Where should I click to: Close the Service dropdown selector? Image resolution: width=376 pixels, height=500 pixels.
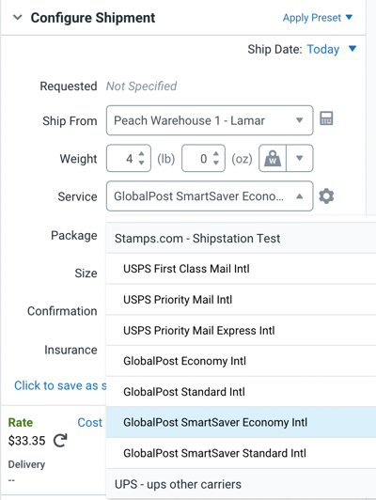coord(210,196)
